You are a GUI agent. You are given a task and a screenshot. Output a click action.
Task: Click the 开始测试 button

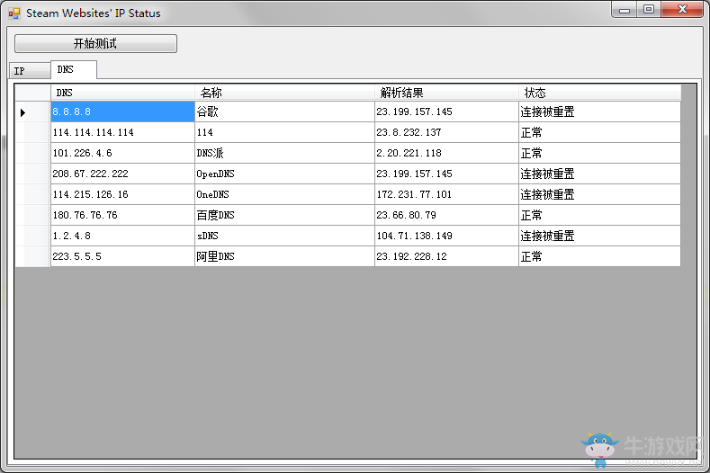click(x=95, y=43)
